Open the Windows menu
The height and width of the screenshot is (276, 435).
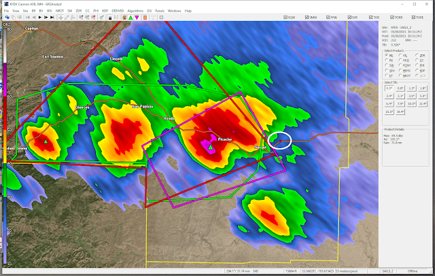click(174, 11)
